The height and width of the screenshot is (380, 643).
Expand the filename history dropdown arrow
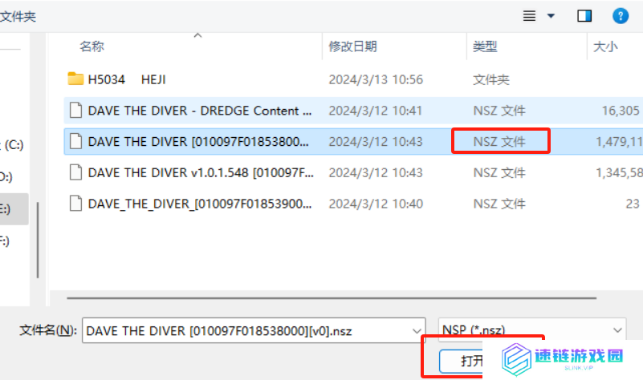(417, 331)
